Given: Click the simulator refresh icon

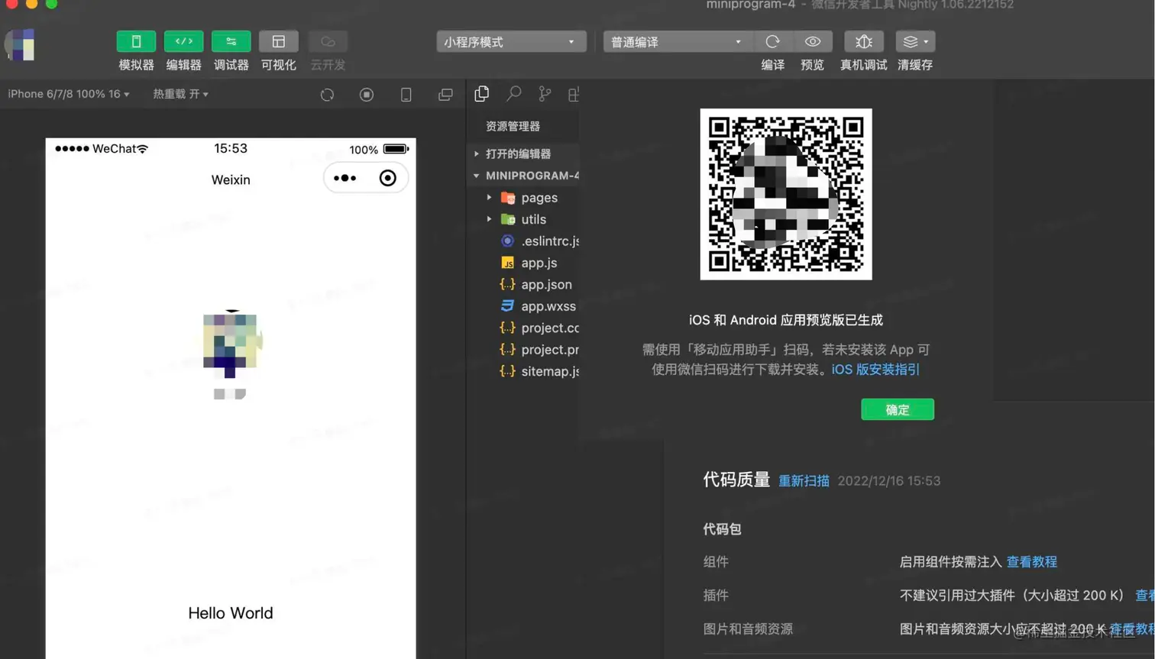Looking at the screenshot, I should [327, 95].
